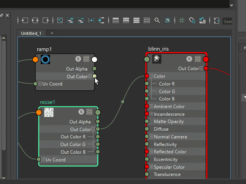Click the magnifier search icon in toolbar

pos(157,20)
